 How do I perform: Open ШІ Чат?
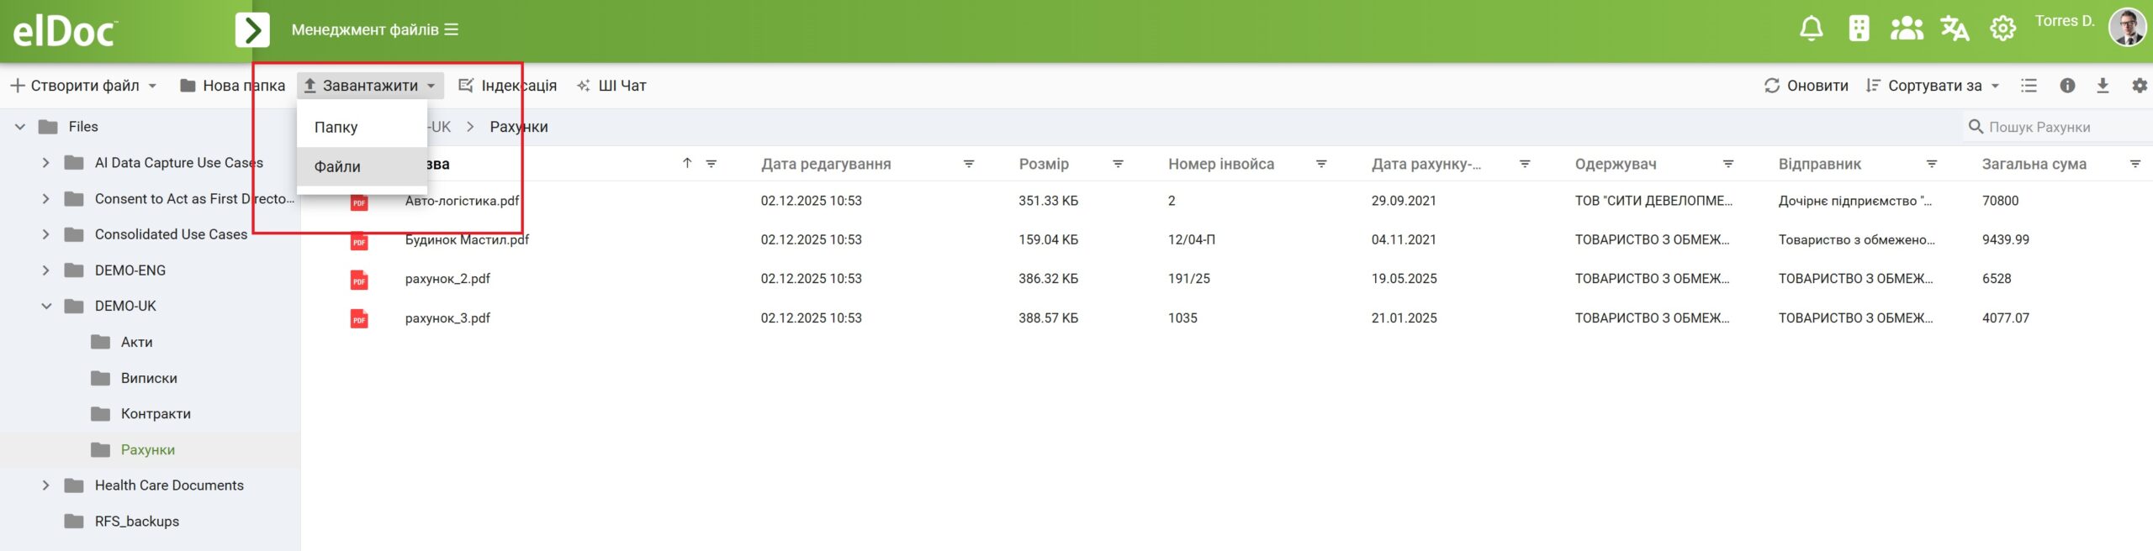click(611, 86)
